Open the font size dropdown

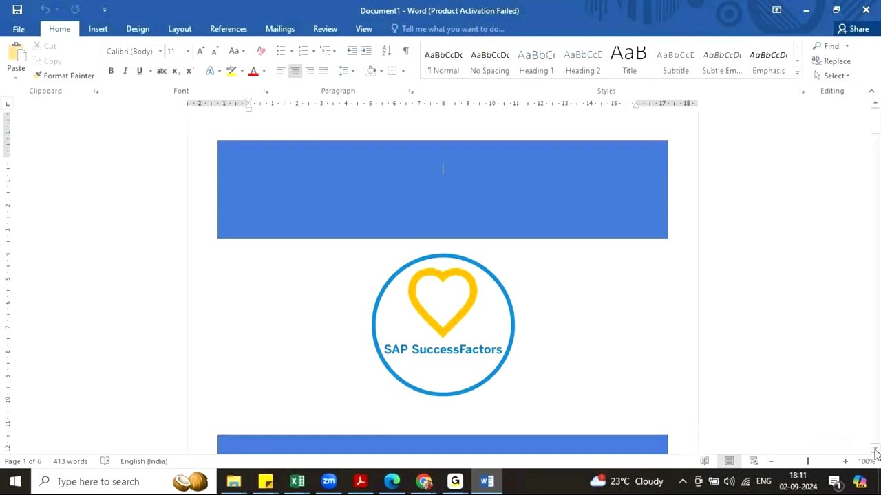188,52
